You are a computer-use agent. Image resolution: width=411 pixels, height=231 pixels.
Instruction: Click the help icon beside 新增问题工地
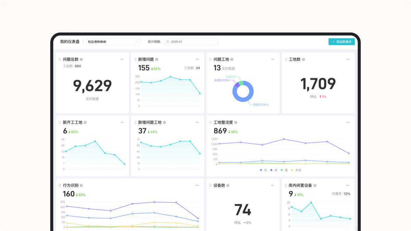pos(165,122)
